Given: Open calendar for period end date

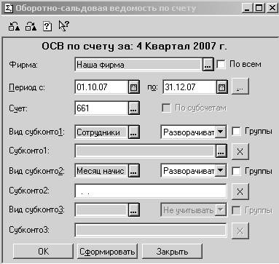Looking at the screenshot, I should click(221, 87).
